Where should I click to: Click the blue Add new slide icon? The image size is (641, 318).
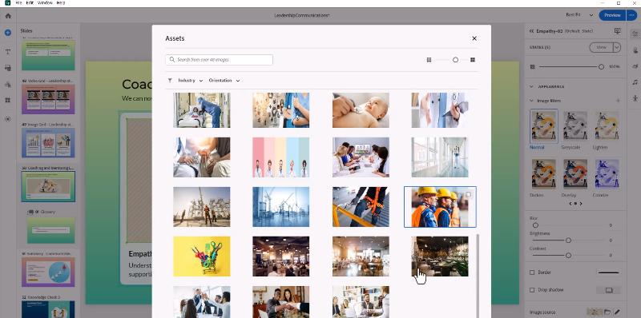tap(8, 33)
